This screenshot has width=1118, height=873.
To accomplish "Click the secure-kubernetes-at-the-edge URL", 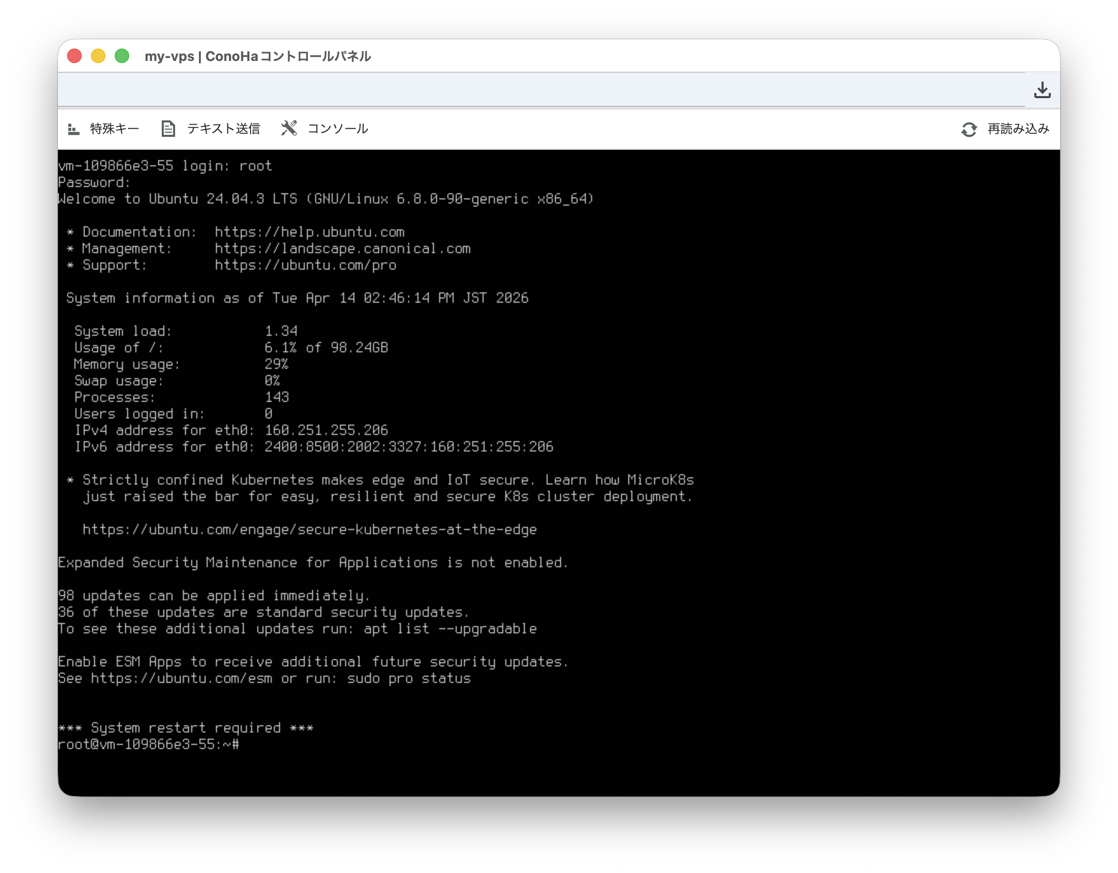I will pos(309,529).
